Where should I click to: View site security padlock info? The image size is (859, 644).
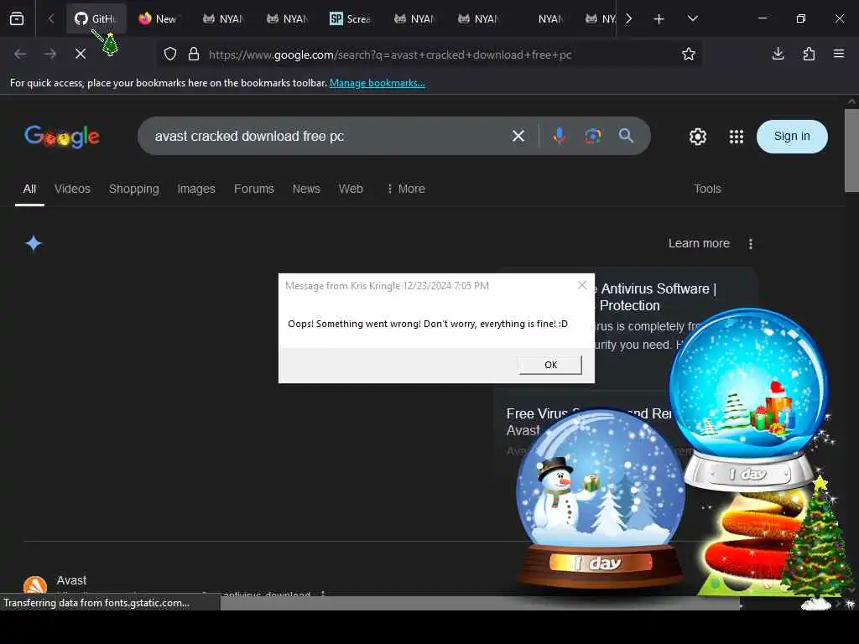[194, 55]
